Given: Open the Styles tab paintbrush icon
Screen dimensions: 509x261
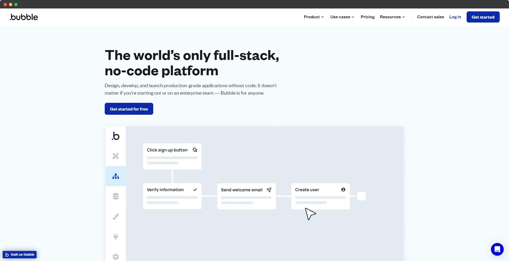Looking at the screenshot, I should tap(116, 216).
